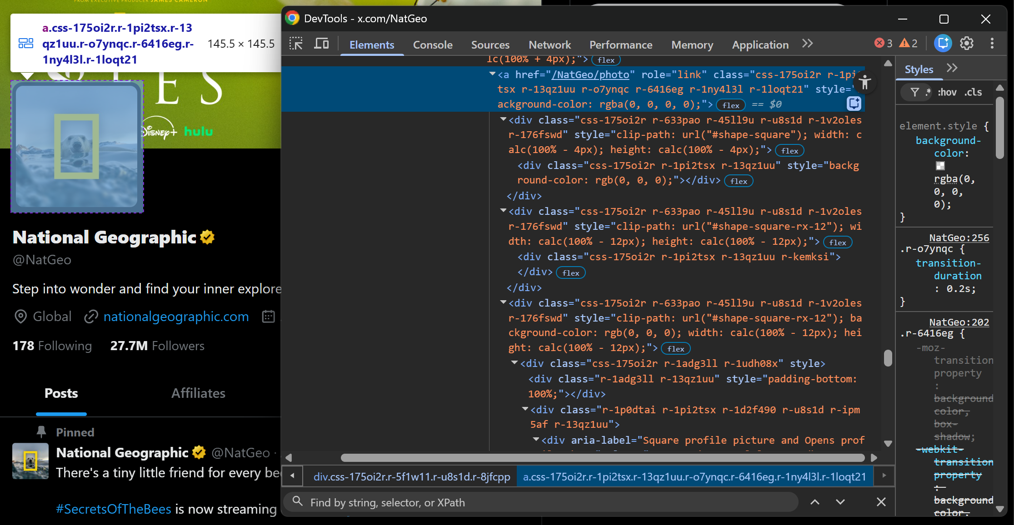
Task: Click the pinned post pin icon
Action: [41, 432]
